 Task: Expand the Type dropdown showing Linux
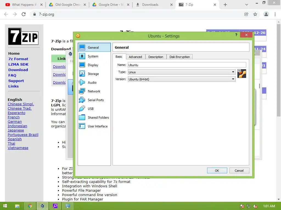point(182,72)
